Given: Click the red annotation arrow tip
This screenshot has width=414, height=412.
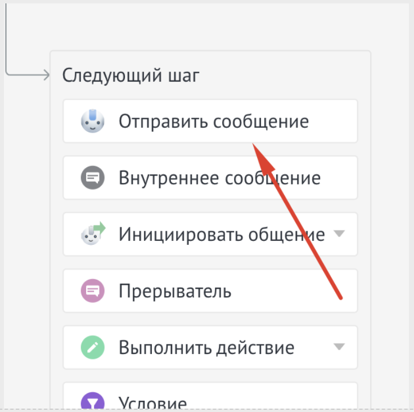Looking at the screenshot, I should (254, 145).
